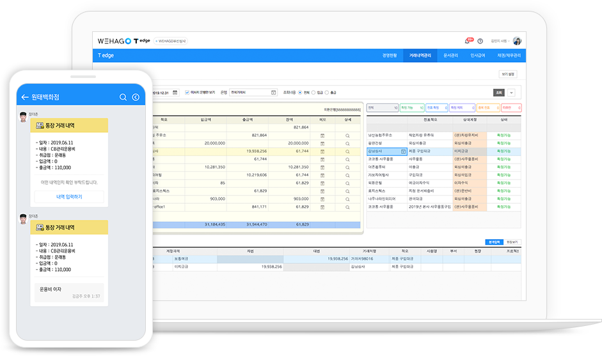Tap the search magnifier in mobile chat

[x=123, y=97]
